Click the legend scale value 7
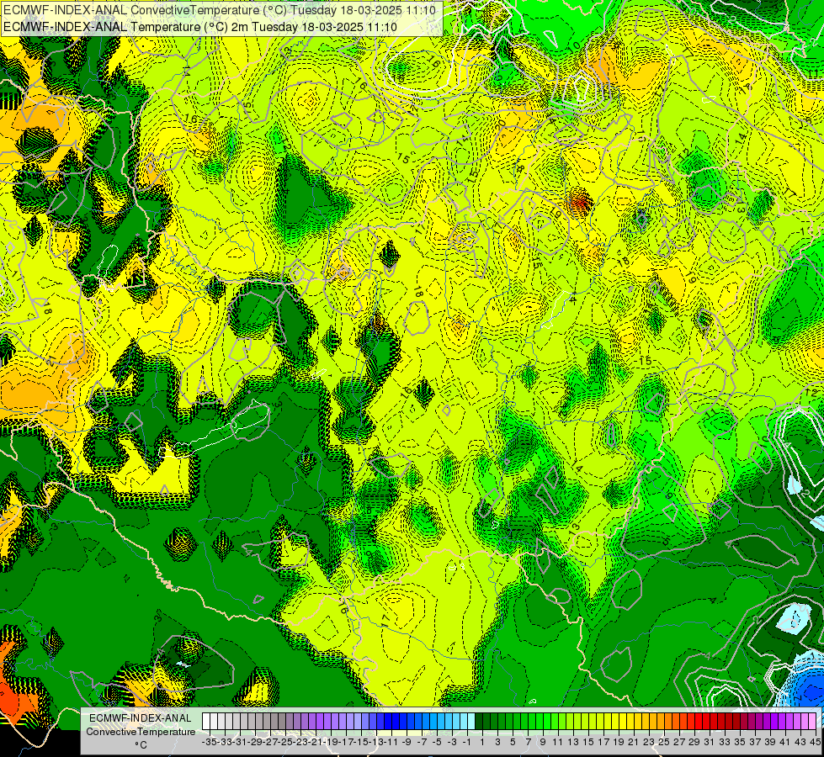Image resolution: width=824 pixels, height=757 pixels. click(528, 743)
